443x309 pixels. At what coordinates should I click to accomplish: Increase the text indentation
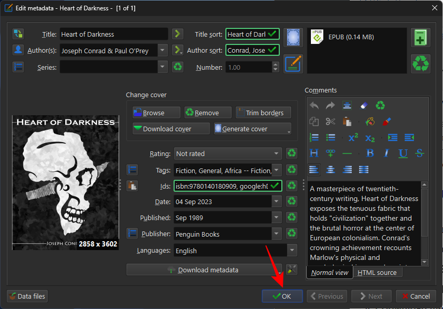click(x=392, y=137)
